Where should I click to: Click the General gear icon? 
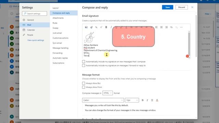click(24, 20)
